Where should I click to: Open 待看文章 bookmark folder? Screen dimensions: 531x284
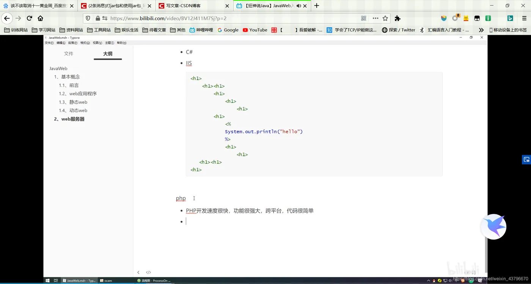click(154, 30)
